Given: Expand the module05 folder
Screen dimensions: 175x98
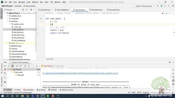Looking at the screenshot, I should (x=7, y=19).
